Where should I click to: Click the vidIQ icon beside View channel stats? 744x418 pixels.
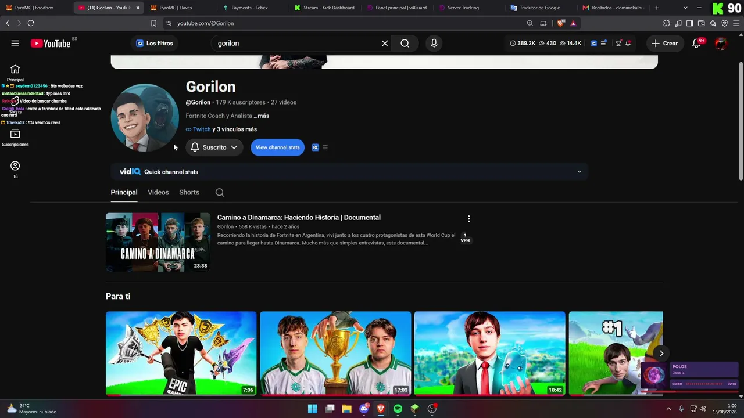coord(316,147)
